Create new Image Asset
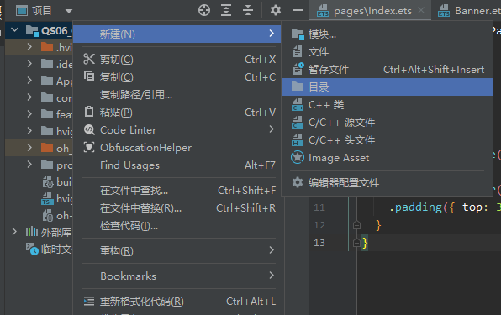The height and width of the screenshot is (315, 501). point(387,158)
